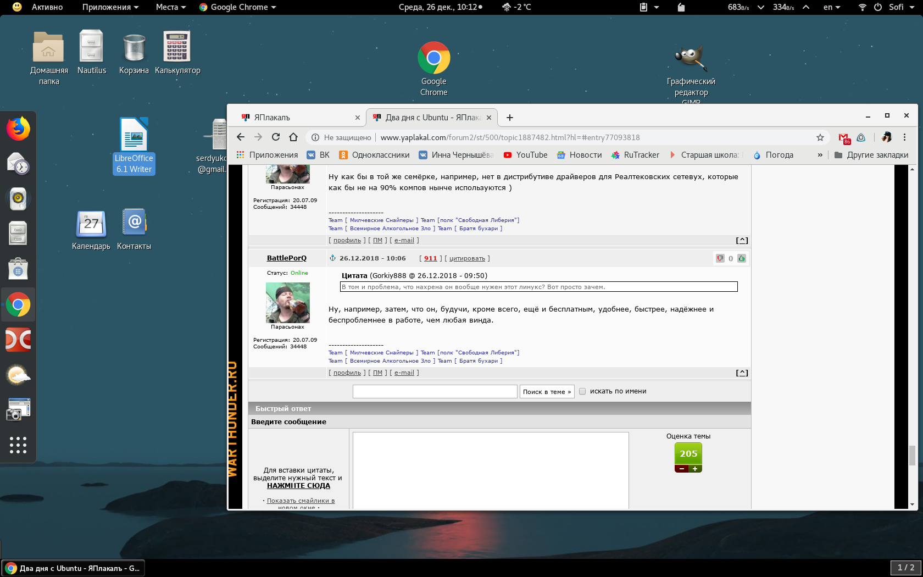Open YouTube bookmark
The height and width of the screenshot is (577, 923).
(x=525, y=155)
